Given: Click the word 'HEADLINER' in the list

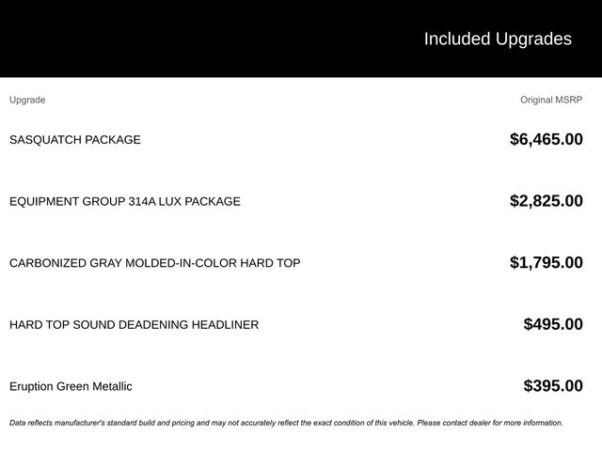Looking at the screenshot, I should [225, 325].
